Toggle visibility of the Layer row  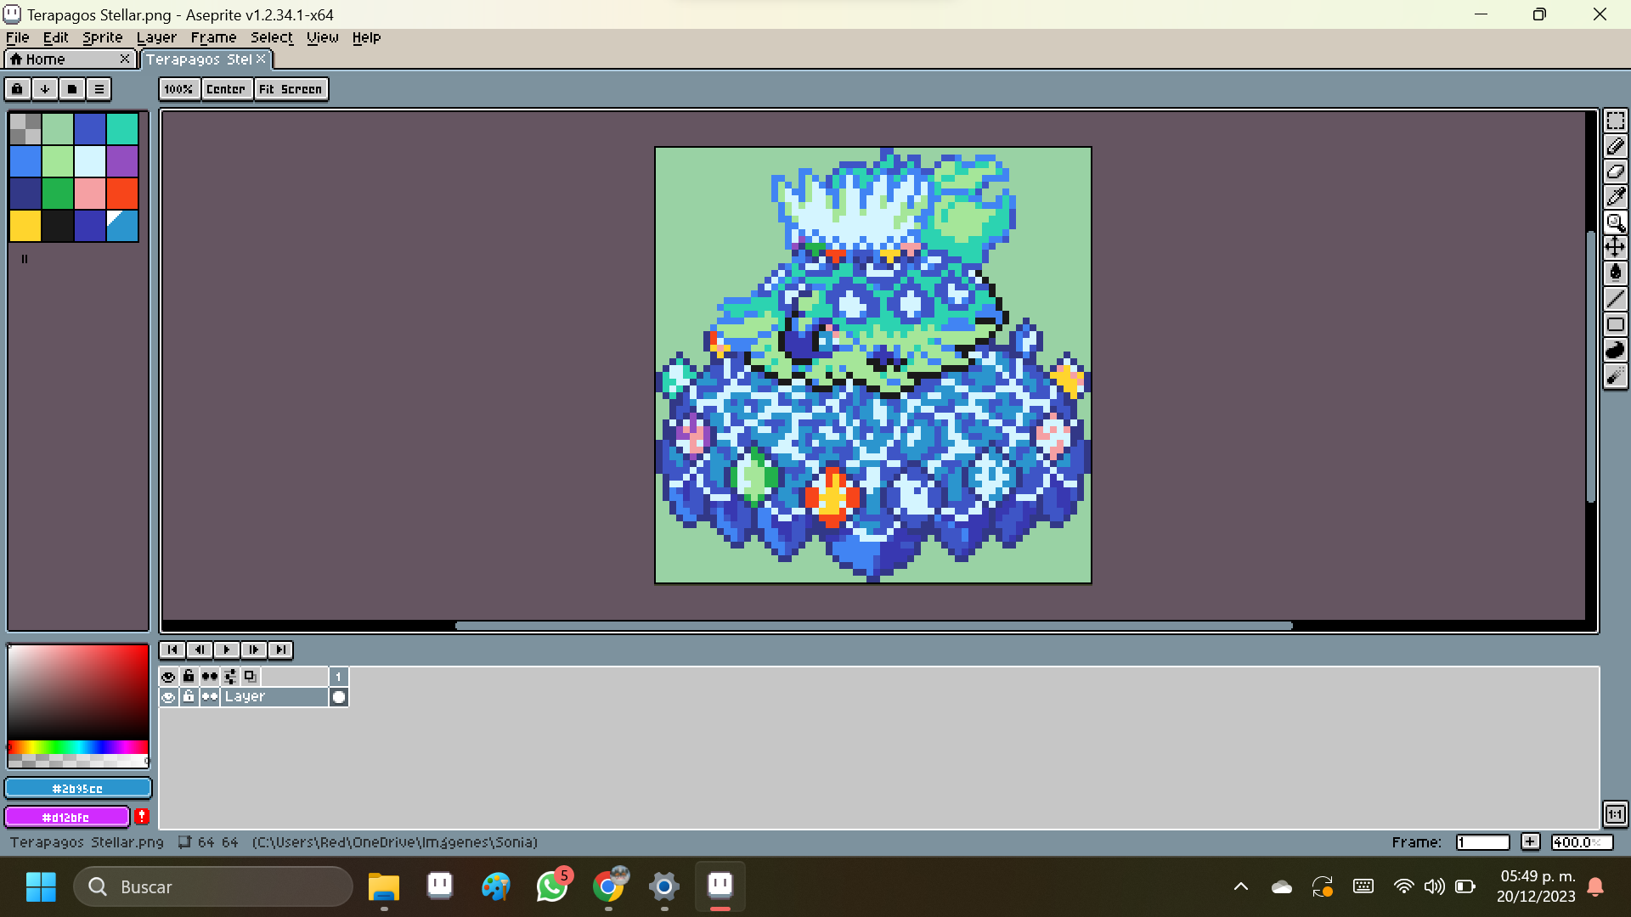(168, 697)
